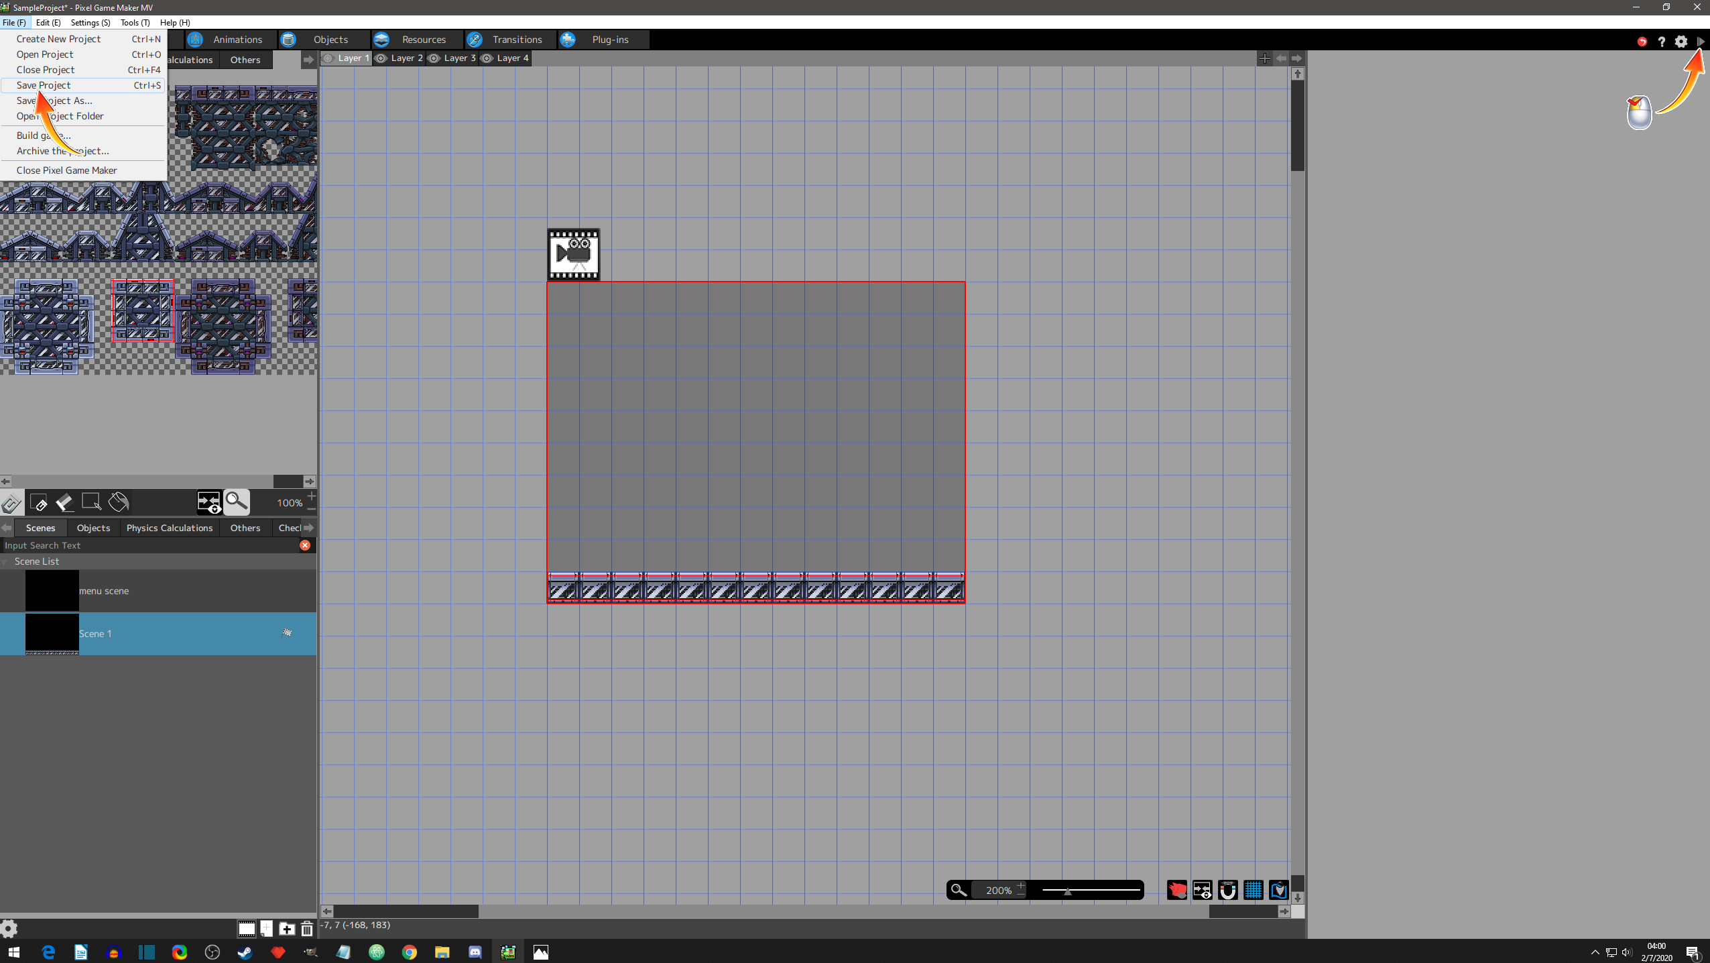The image size is (1710, 963).
Task: Open the Transitions section
Action: click(x=516, y=40)
